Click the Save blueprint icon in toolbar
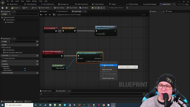This screenshot has width=190, height=107. 2,8
